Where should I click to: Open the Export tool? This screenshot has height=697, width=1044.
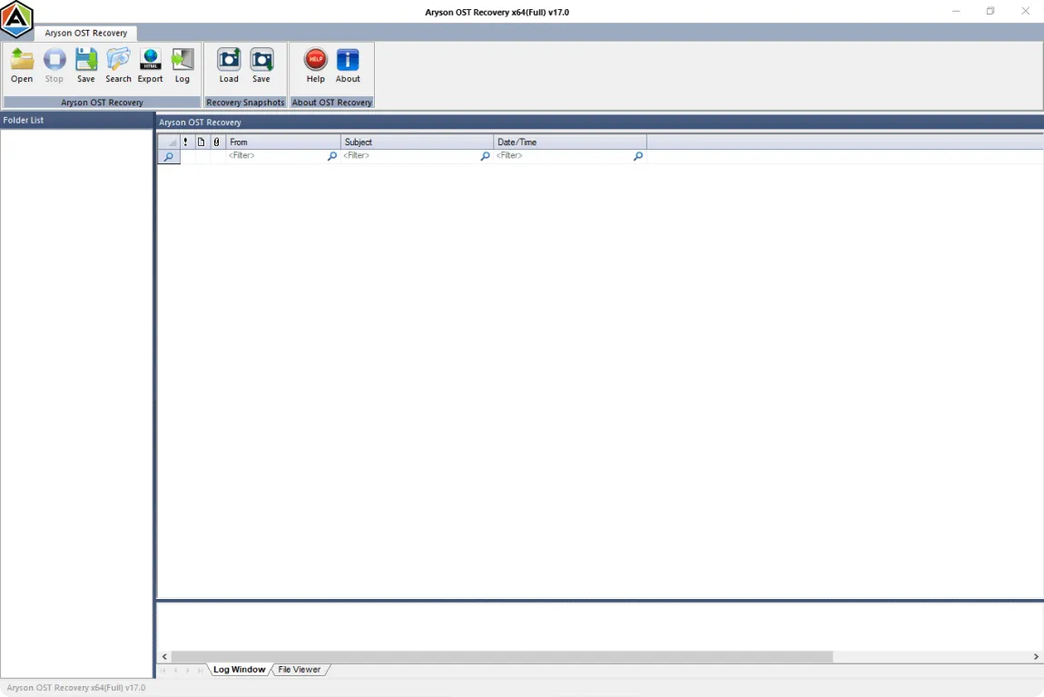[x=150, y=64]
